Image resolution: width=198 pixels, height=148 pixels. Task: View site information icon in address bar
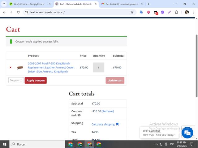click(x=27, y=12)
